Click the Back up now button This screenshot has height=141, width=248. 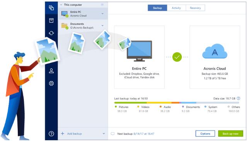pos(231,134)
